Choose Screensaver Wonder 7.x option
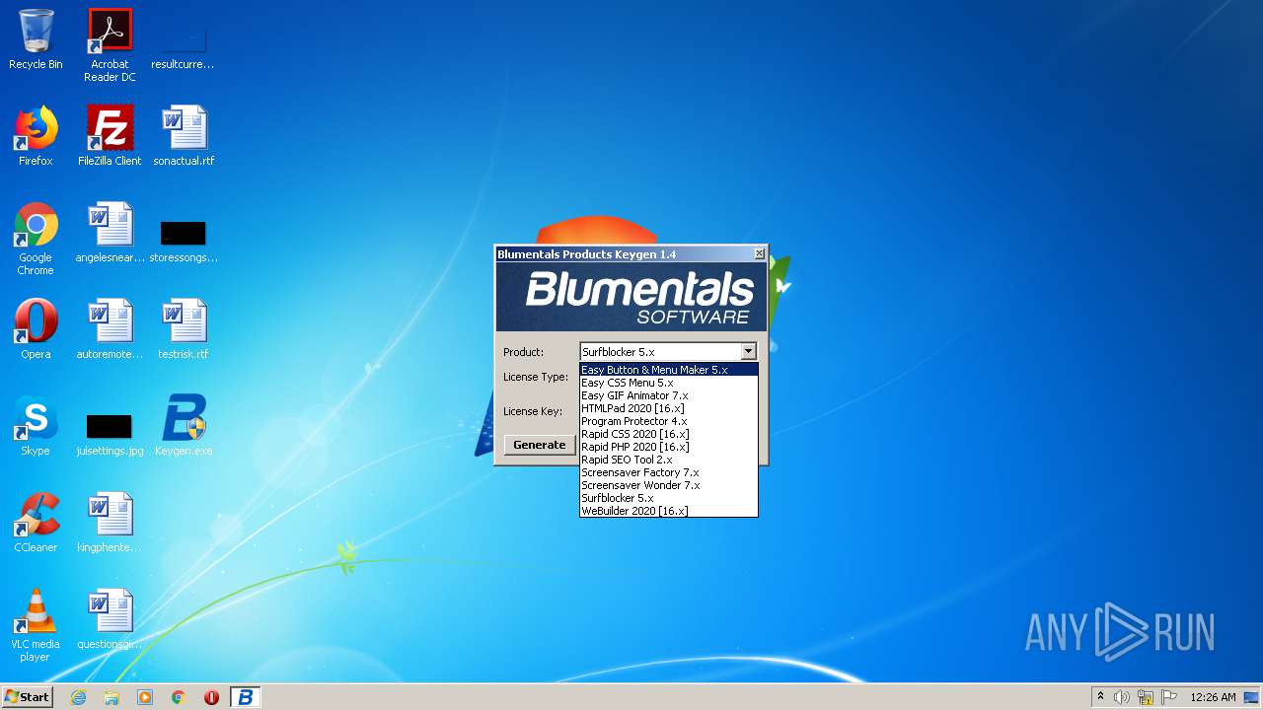 pos(669,485)
